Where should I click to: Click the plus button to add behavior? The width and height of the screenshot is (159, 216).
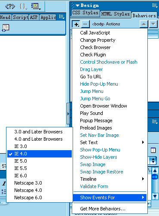click(x=76, y=24)
